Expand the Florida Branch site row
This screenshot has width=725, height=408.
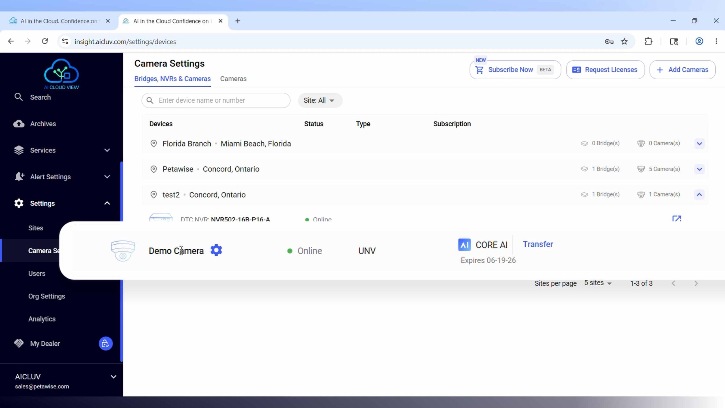[x=699, y=143]
